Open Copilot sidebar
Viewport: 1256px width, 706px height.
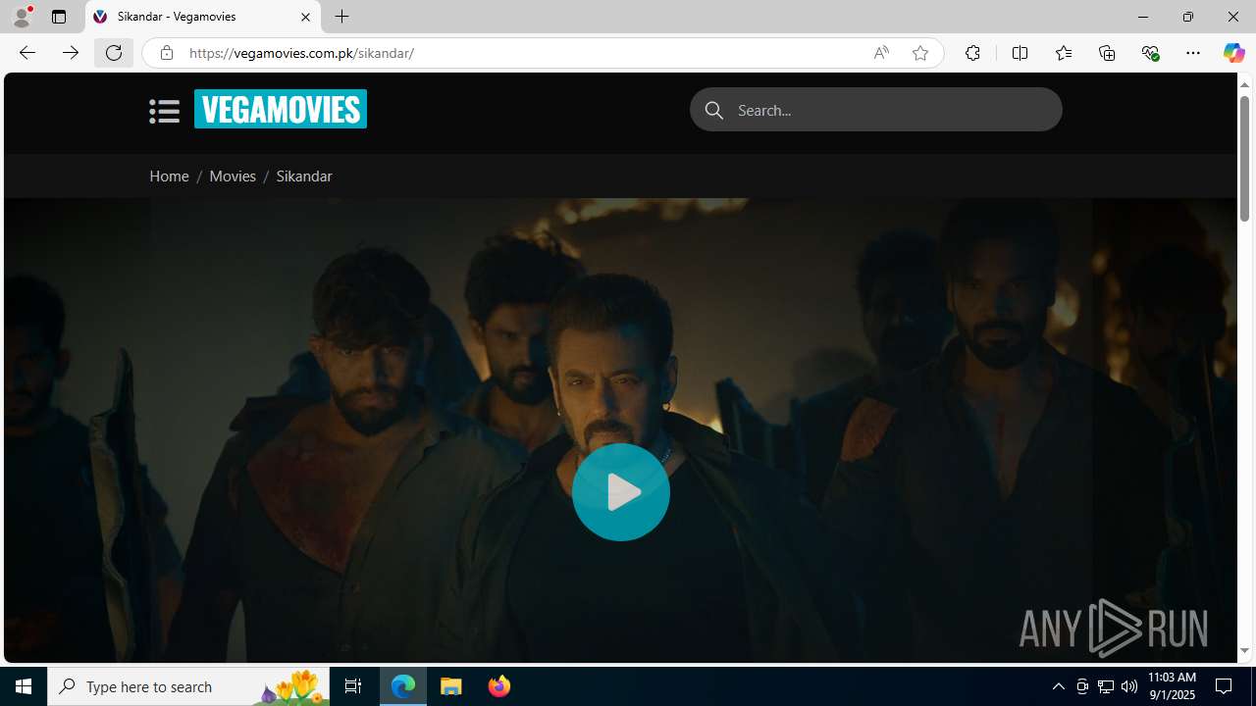point(1233,53)
